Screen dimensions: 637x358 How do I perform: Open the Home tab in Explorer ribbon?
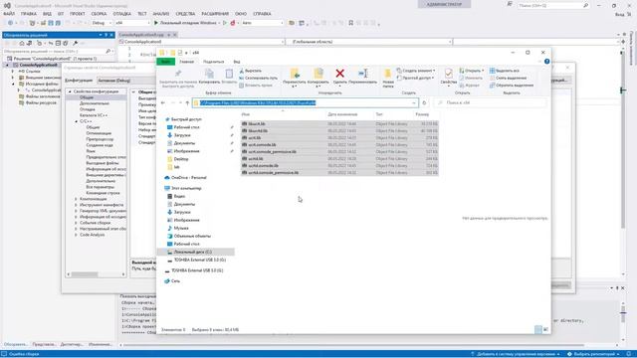(x=186, y=62)
